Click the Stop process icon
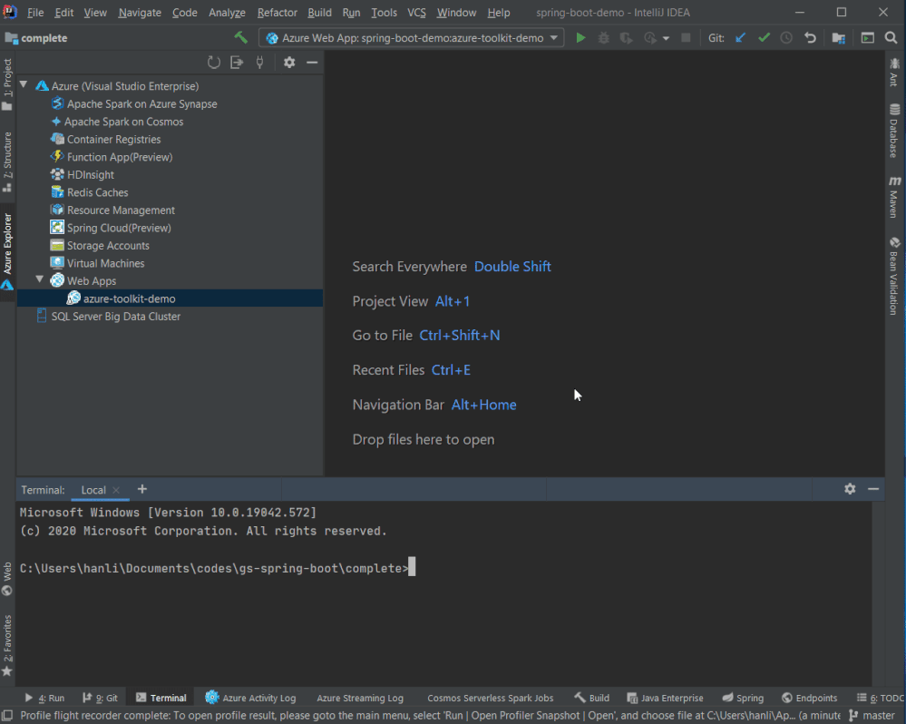The width and height of the screenshot is (906, 724). 686,37
